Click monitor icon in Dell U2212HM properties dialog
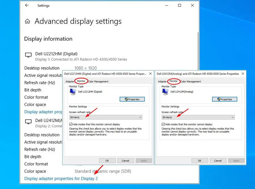255x189 pixels. pos(73,92)
